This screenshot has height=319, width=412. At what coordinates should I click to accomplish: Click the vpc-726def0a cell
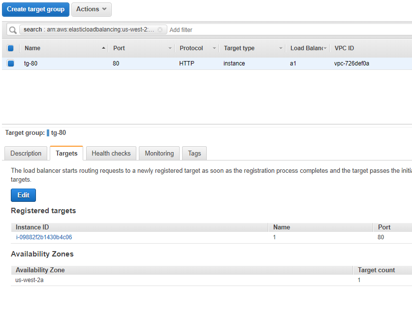coord(351,64)
